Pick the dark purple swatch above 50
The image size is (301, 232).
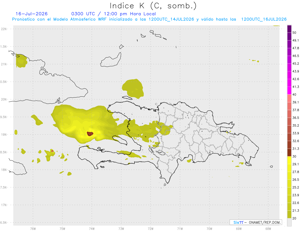289,29
